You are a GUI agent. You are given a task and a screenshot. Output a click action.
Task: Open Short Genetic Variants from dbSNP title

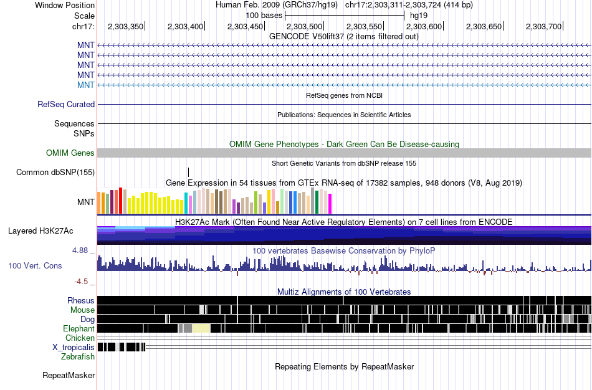pos(344,163)
